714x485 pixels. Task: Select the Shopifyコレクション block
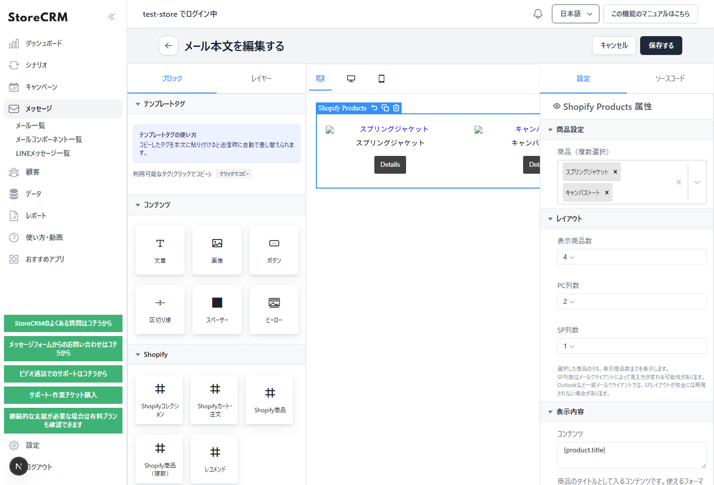click(x=160, y=400)
